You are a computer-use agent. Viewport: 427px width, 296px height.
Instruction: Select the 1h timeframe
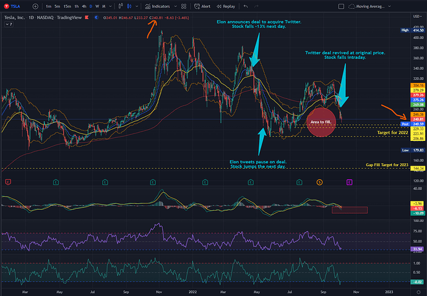point(77,6)
